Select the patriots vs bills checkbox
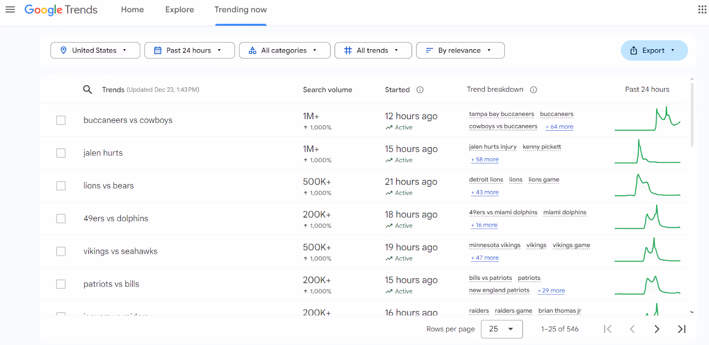This screenshot has width=709, height=345. 61,284
